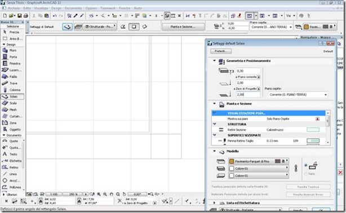Image resolution: width=346 pixels, height=213 pixels.
Task: Expand Lista ed Etichettatura panel
Action: (214, 203)
